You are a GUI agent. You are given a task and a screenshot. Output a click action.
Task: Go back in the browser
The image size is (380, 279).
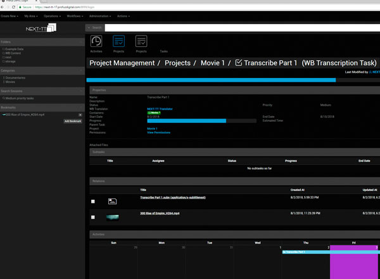coord(2,7)
